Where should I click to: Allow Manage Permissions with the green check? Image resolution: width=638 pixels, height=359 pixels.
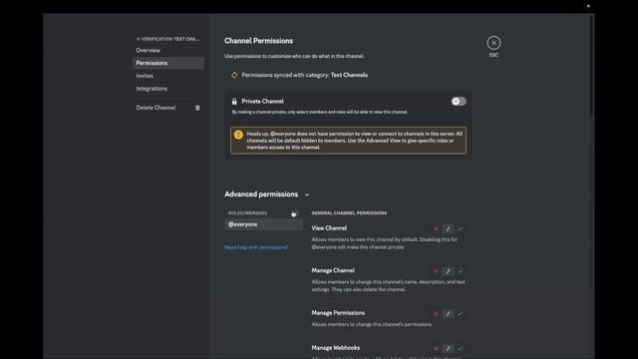coord(461,314)
